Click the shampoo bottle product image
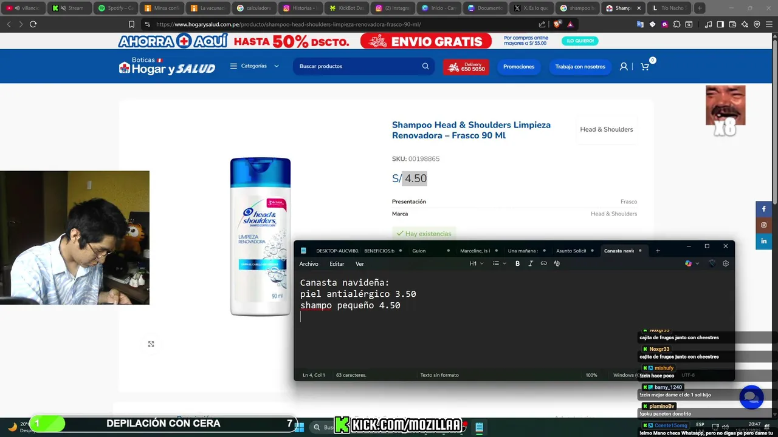This screenshot has width=778, height=437. [x=260, y=237]
